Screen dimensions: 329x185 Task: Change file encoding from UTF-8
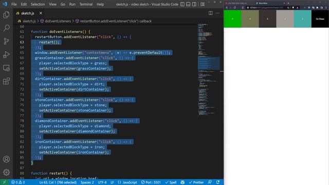[102, 182]
